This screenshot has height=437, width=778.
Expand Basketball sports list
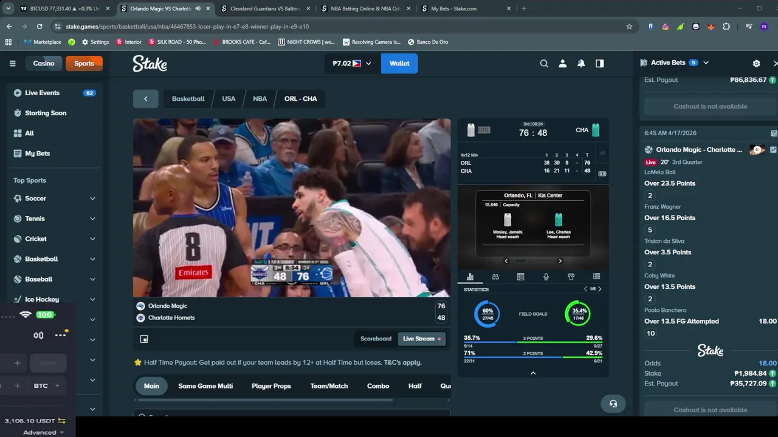(92, 259)
